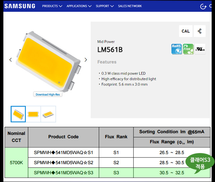
Task: Click flux range 26.5 ~ 28.5
Action: (x=172, y=152)
